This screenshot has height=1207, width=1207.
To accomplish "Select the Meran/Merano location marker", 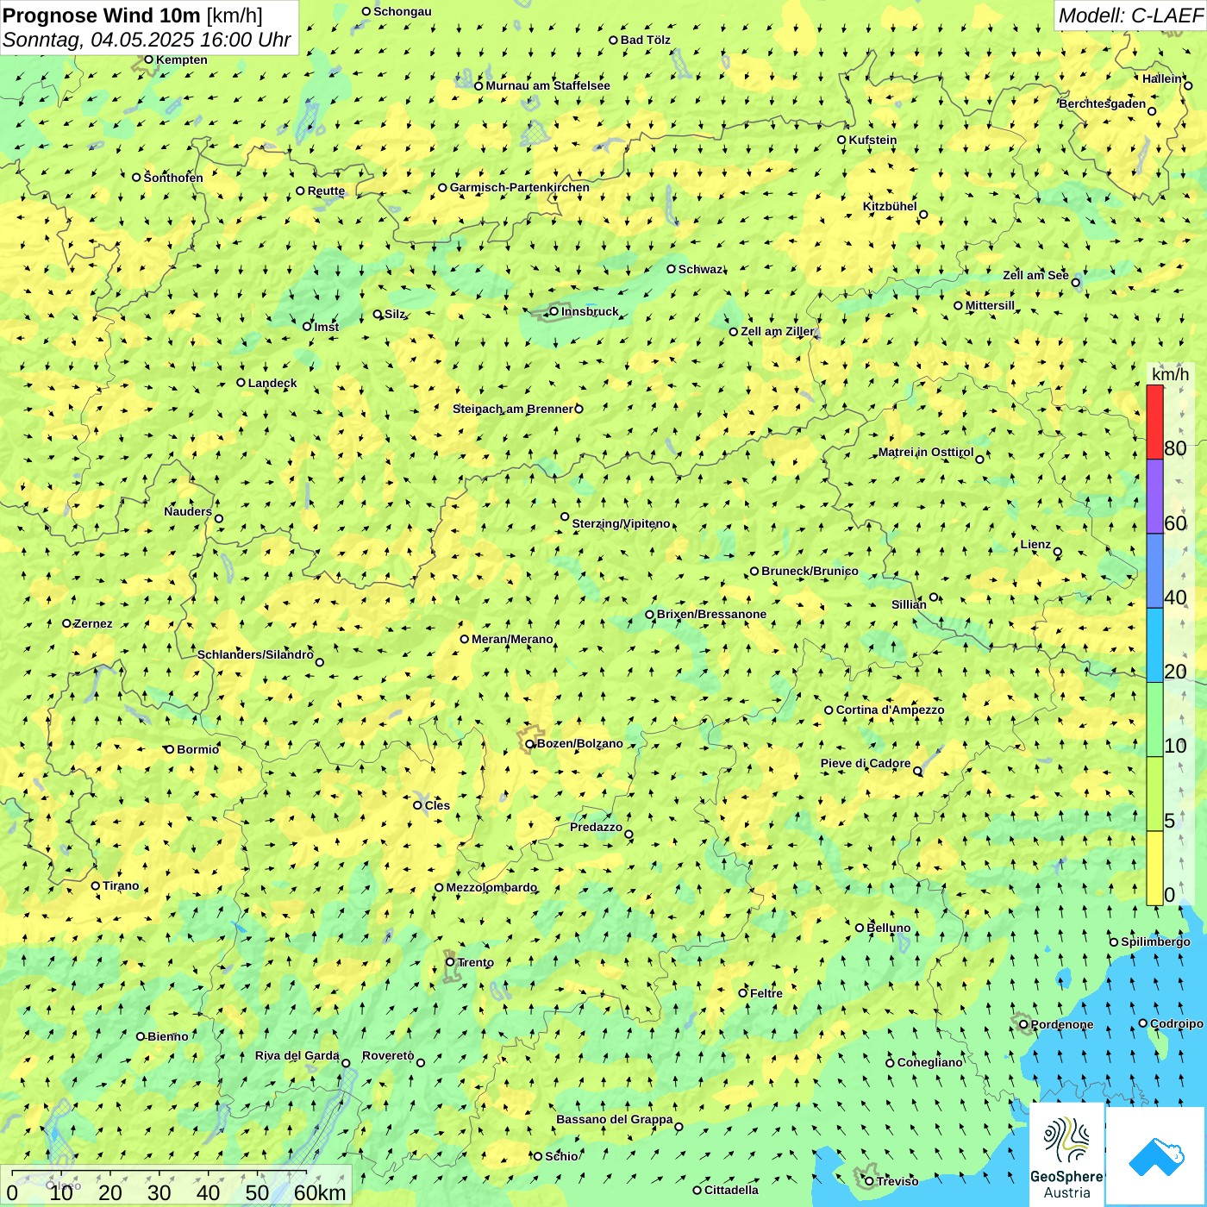I will pos(464,639).
